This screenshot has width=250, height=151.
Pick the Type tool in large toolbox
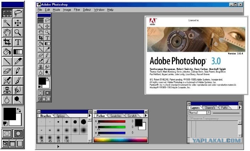(18, 42)
